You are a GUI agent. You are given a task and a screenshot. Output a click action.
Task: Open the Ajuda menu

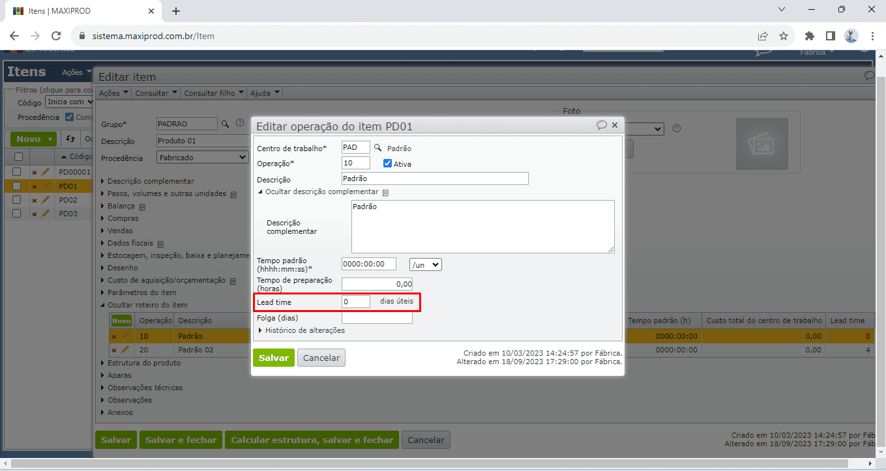pos(265,93)
